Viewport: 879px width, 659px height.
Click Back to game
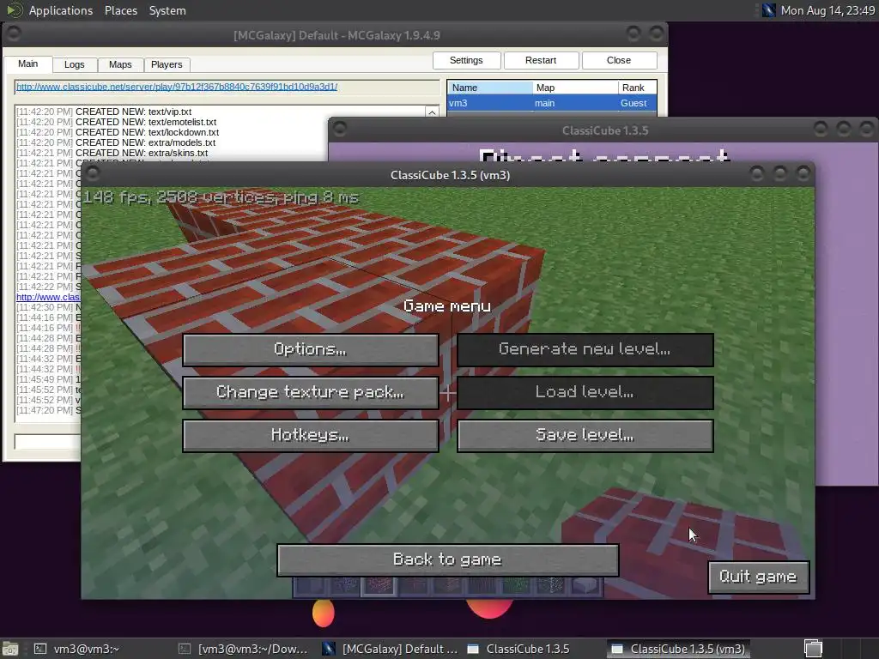pos(448,559)
